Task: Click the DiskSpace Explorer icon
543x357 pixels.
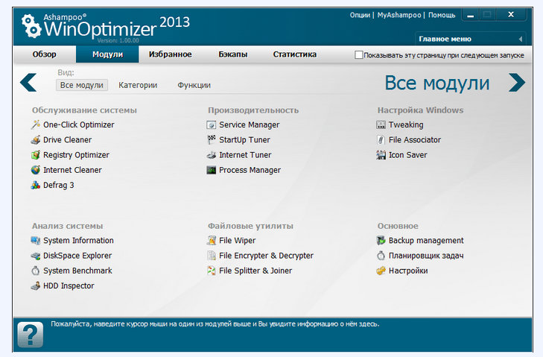Action: [35, 256]
